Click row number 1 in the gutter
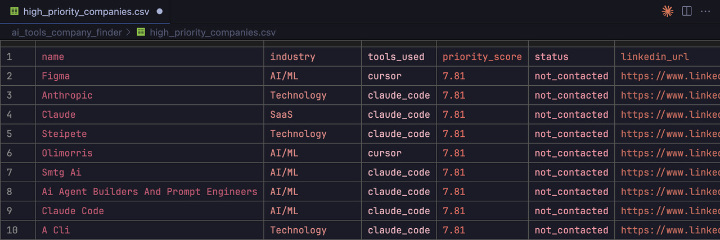 click(x=9, y=57)
